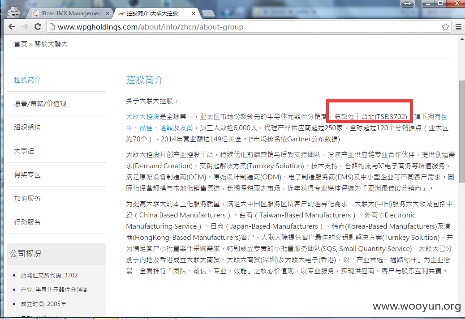Click the browser Back arrow
The height and width of the screenshot is (319, 465).
pyautogui.click(x=12, y=27)
